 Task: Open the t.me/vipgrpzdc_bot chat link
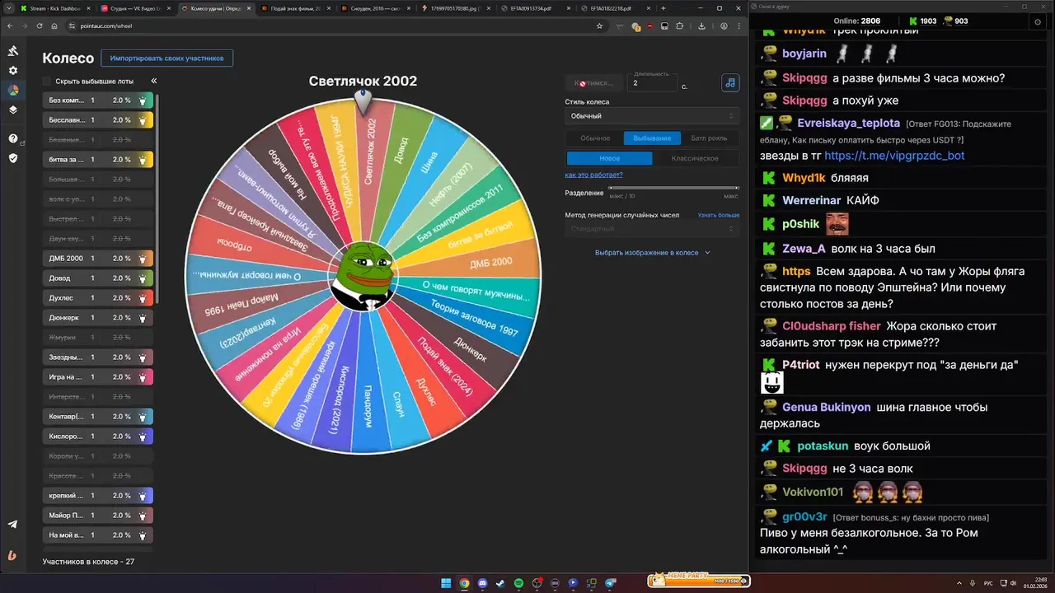[894, 155]
